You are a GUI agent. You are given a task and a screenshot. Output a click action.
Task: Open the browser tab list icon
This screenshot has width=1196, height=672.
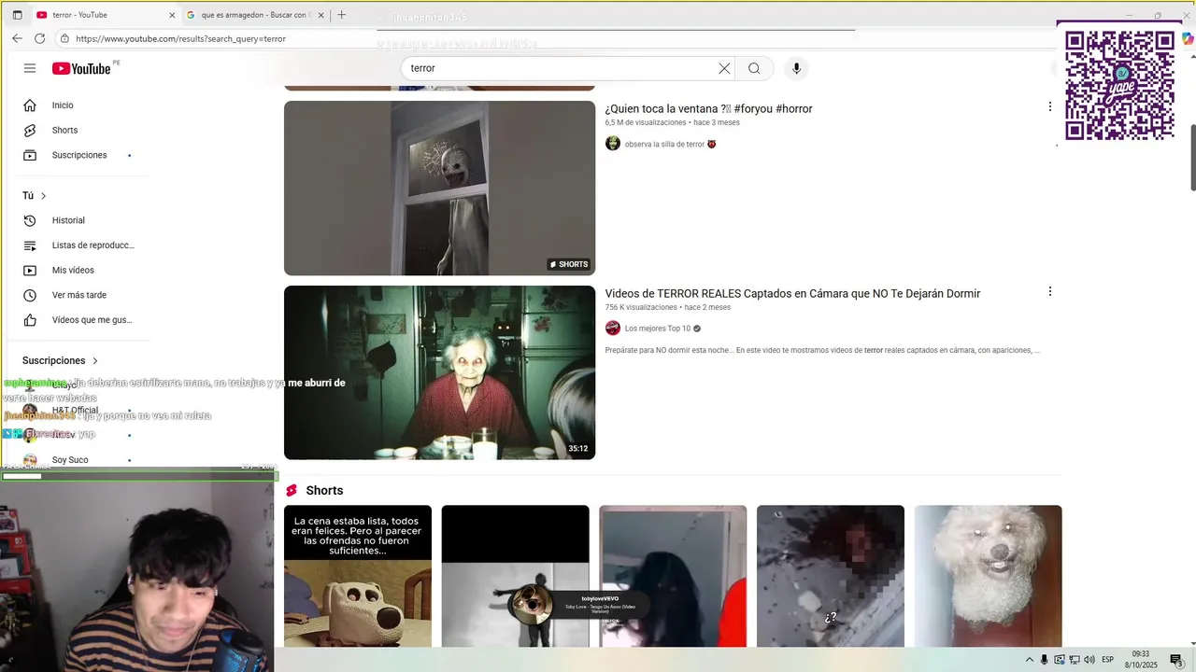pos(17,15)
